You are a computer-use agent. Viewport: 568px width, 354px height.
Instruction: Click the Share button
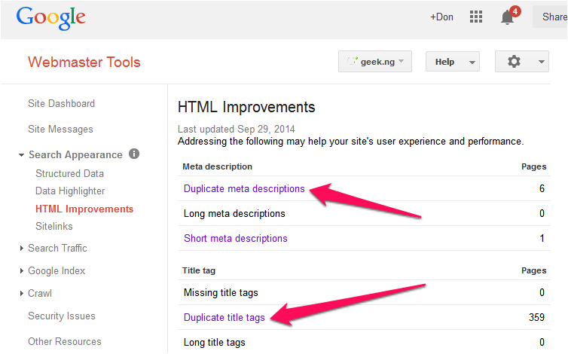550,17
